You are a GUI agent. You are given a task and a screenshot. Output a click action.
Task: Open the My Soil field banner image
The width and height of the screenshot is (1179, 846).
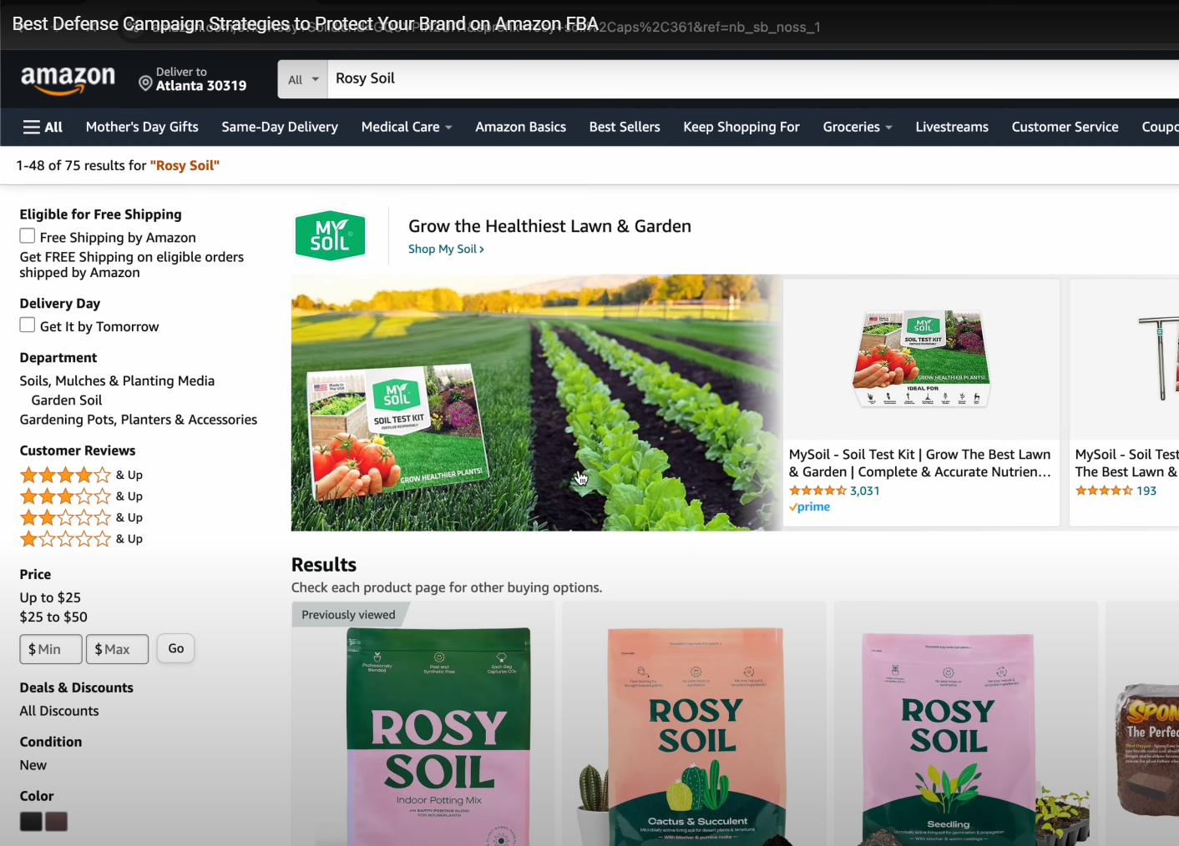click(x=536, y=403)
